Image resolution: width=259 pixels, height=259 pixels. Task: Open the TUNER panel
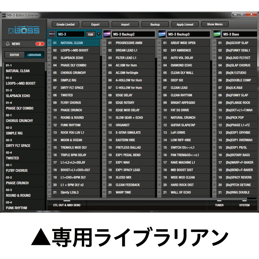219,205
